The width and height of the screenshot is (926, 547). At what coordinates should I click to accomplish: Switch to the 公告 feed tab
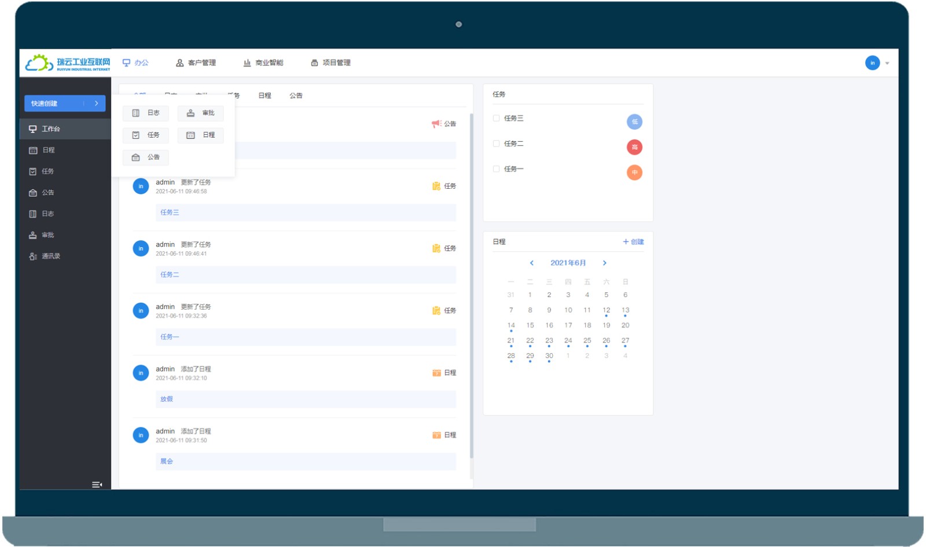tap(296, 96)
